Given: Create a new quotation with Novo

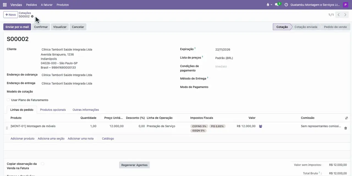Looking at the screenshot, I should click(x=11, y=15).
